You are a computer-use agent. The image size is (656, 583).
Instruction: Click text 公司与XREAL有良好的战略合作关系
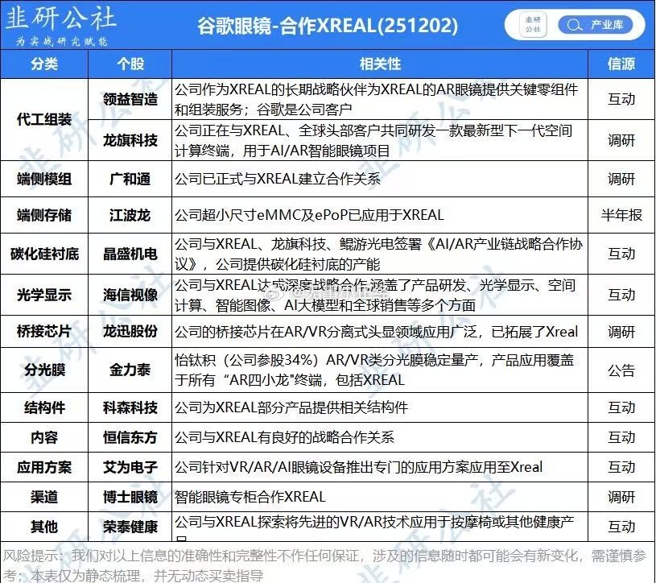[284, 437]
